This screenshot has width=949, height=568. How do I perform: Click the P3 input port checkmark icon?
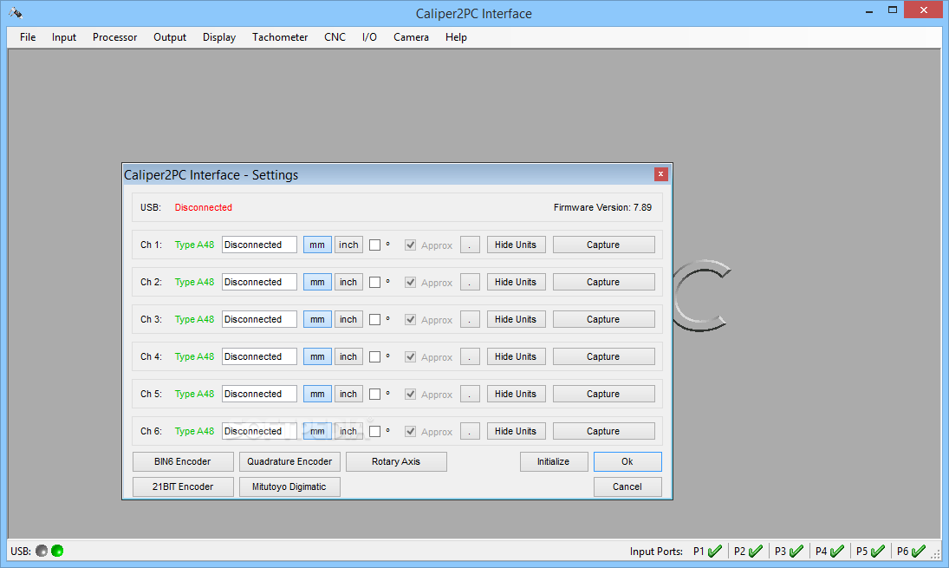[796, 551]
